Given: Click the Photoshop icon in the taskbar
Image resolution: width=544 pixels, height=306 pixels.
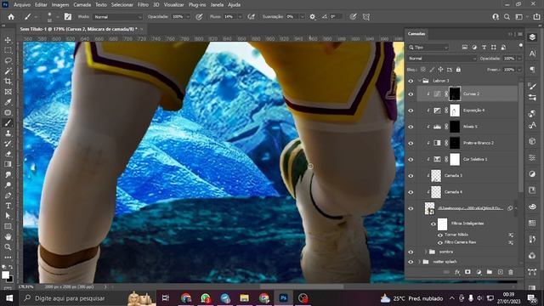Looking at the screenshot, I should (x=283, y=298).
